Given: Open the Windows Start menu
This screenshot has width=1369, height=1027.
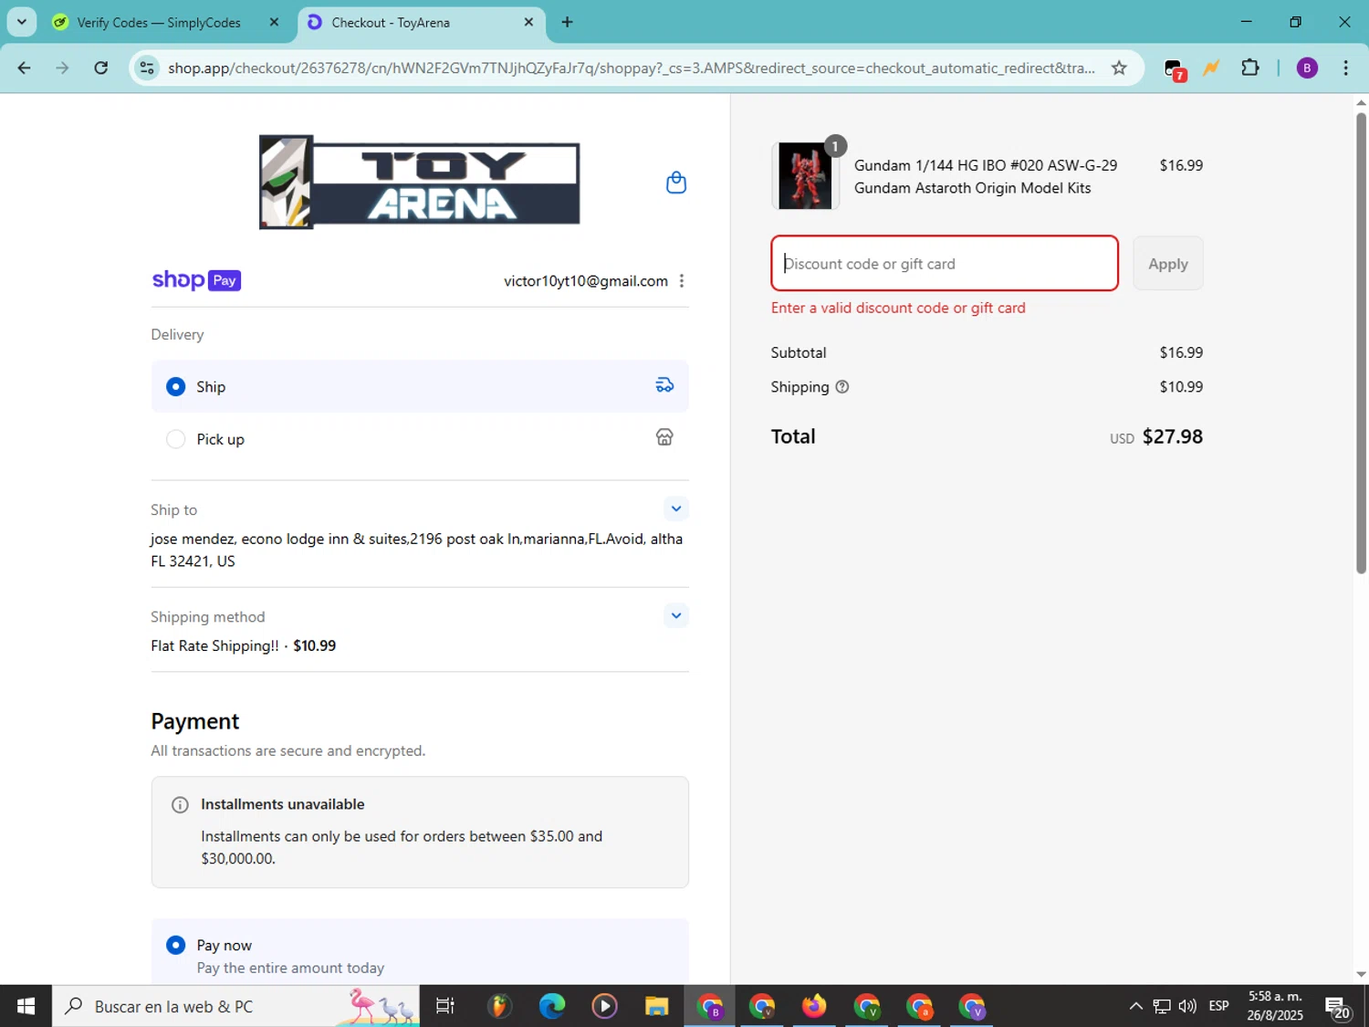Looking at the screenshot, I should [x=26, y=1006].
